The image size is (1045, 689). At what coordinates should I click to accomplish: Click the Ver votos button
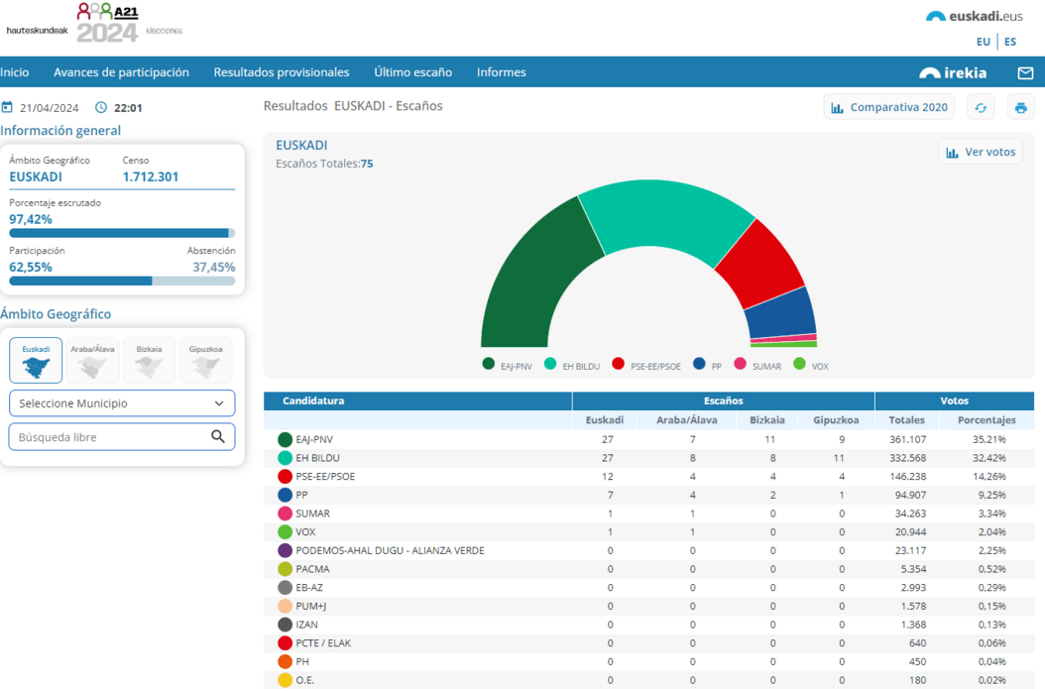[x=980, y=152]
